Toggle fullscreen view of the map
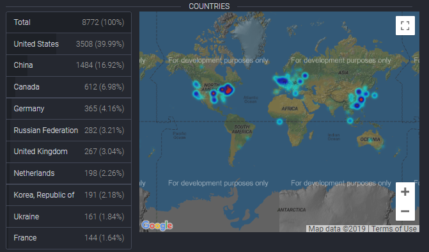The image size is (429, 252). (x=405, y=26)
